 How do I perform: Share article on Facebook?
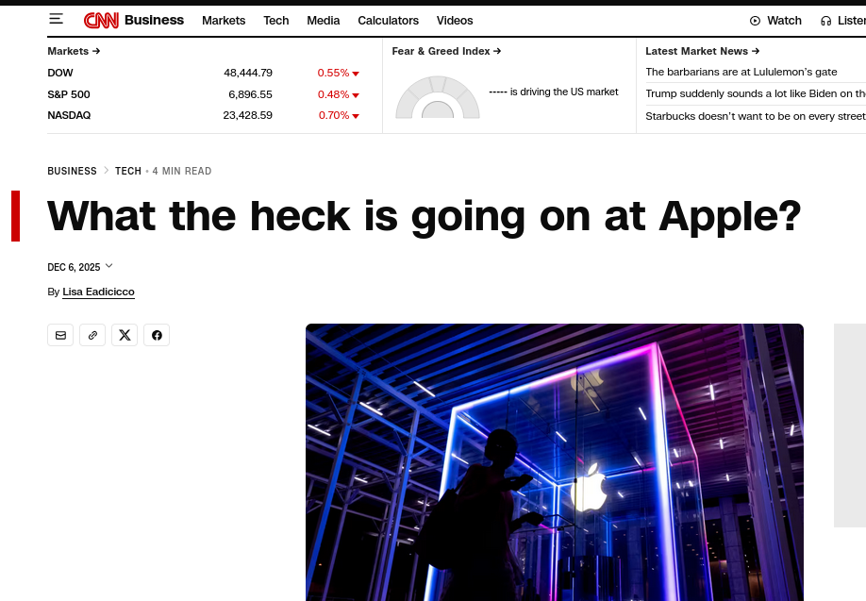157,335
